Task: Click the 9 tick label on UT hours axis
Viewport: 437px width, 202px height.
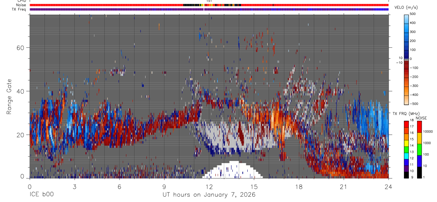Action: pos(164,187)
